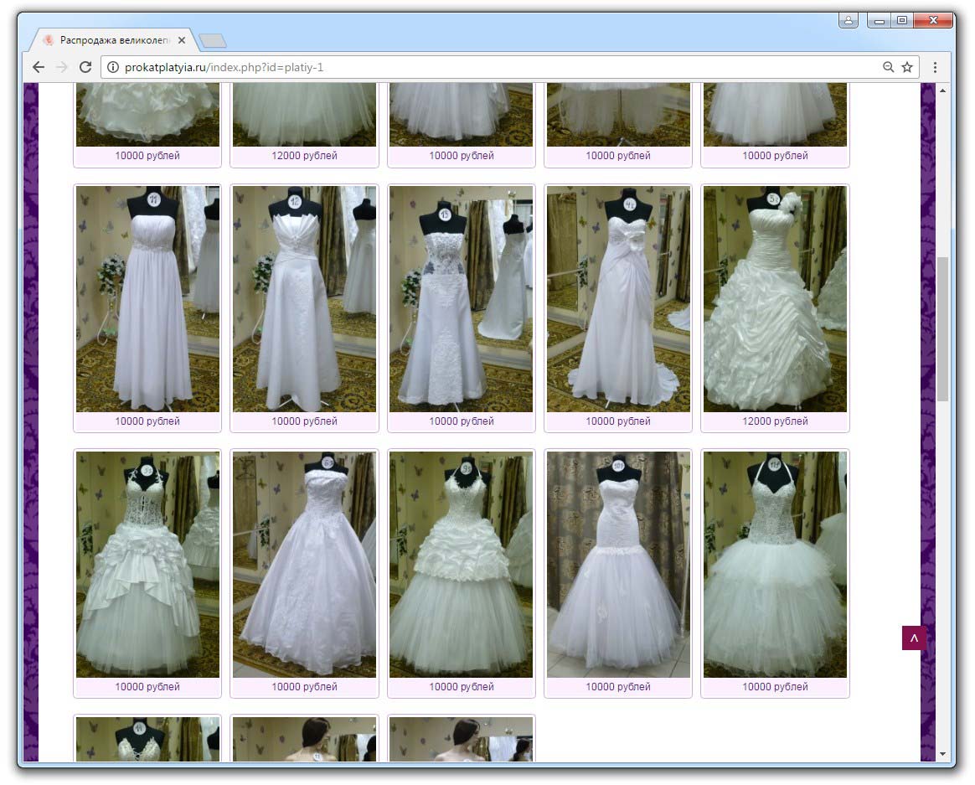Open the beaded halter dress with tiered tulle
Viewport: 975px width, 785px height.
(776, 565)
